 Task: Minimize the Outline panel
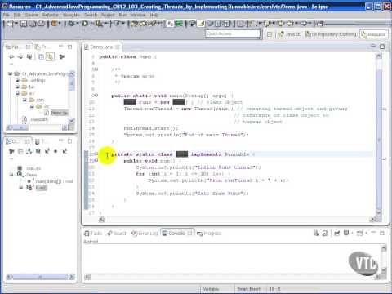[61, 140]
